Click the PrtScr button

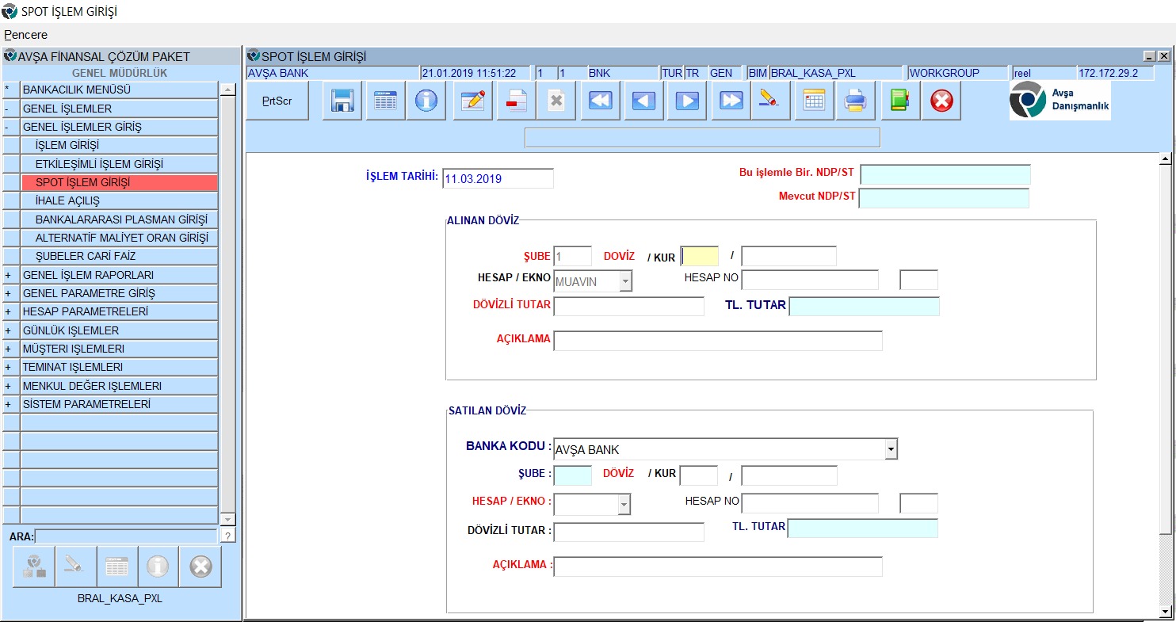pos(277,101)
